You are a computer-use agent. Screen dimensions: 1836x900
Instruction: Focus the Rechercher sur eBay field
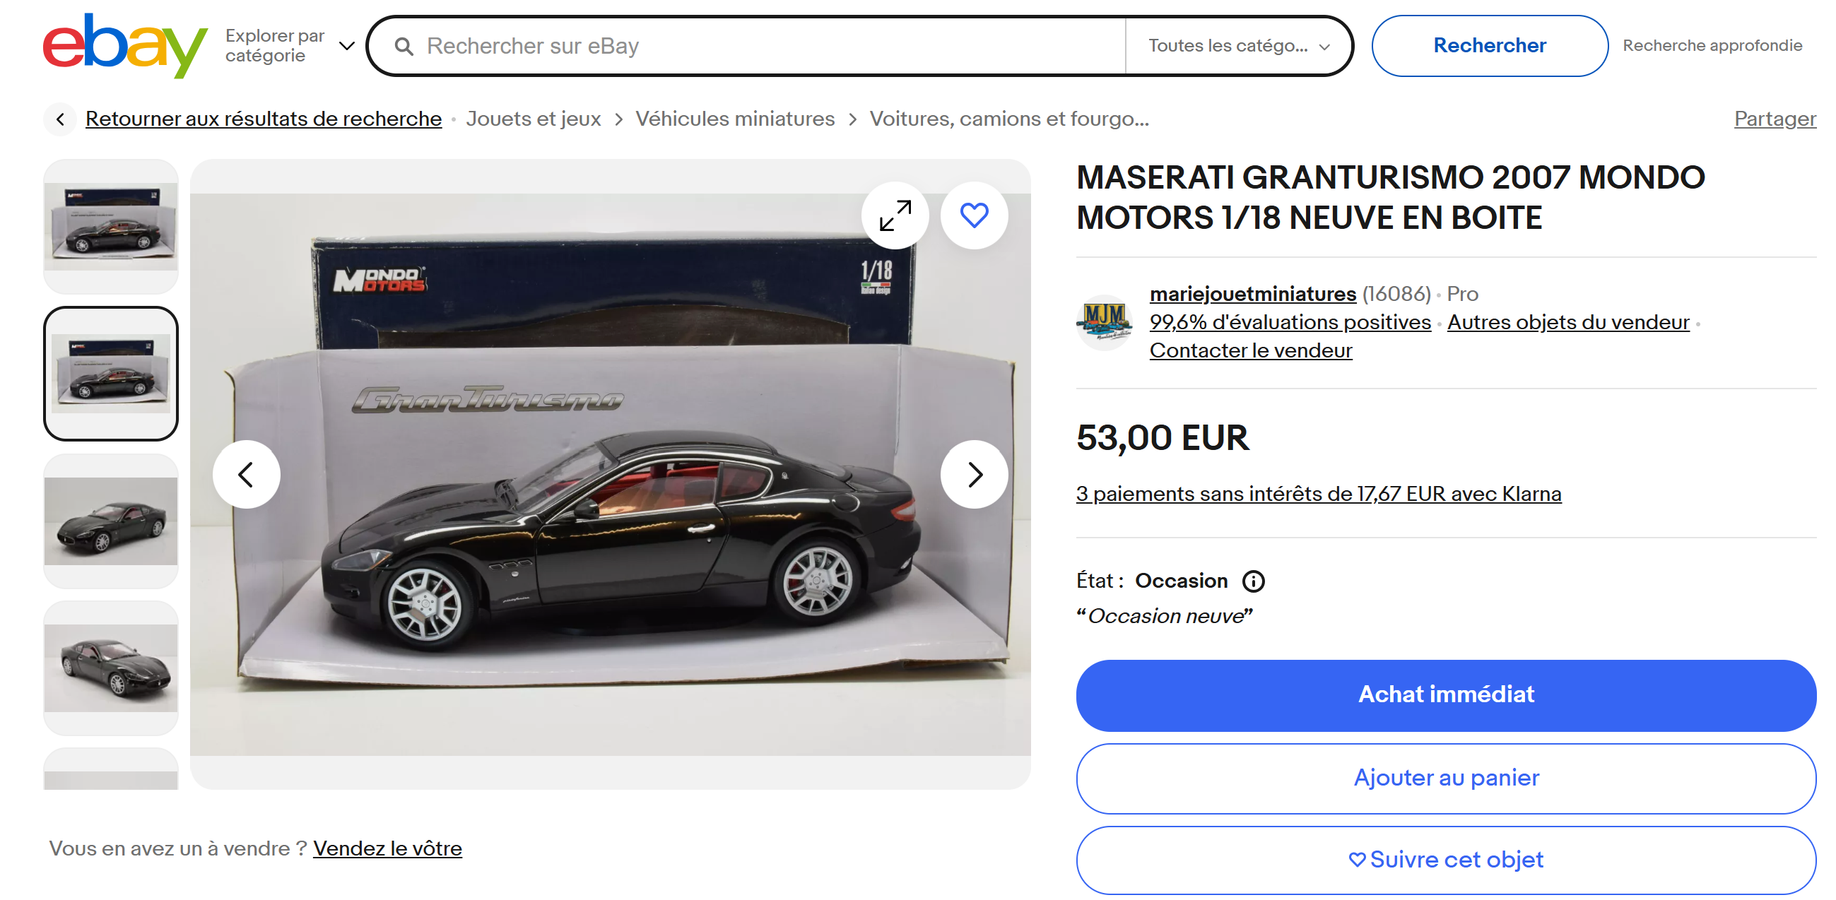point(772,46)
